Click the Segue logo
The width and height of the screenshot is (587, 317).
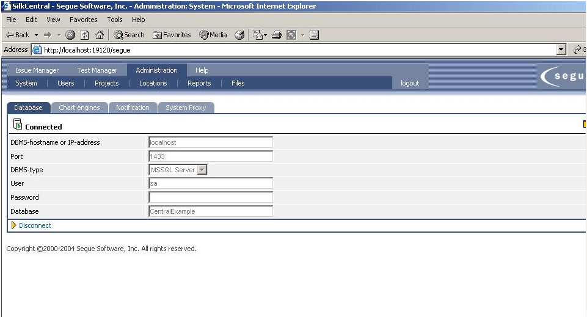(x=563, y=76)
